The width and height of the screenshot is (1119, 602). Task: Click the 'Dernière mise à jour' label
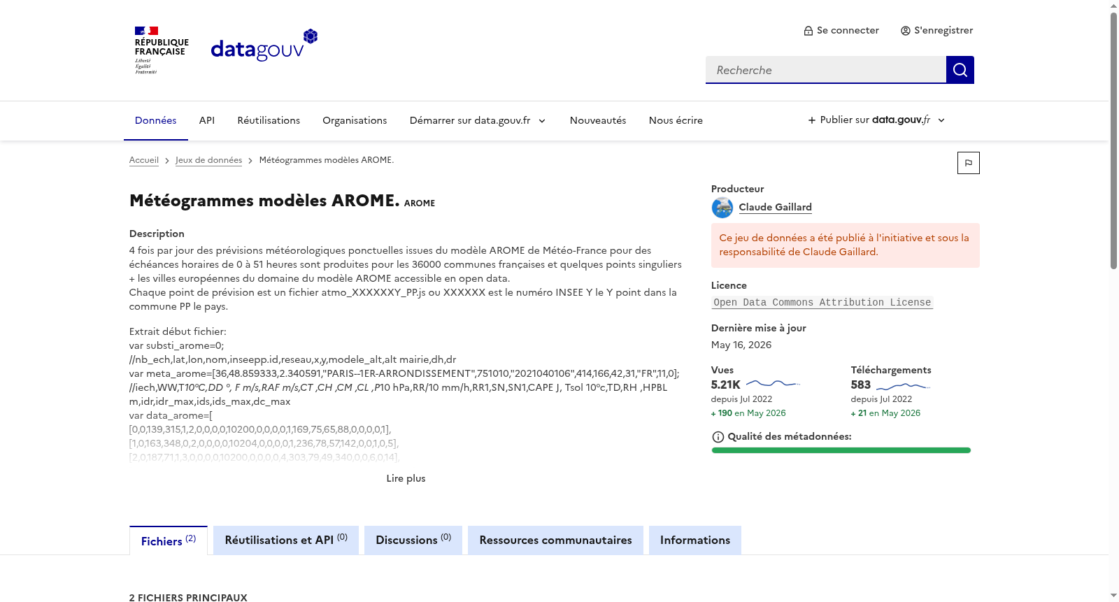(759, 328)
